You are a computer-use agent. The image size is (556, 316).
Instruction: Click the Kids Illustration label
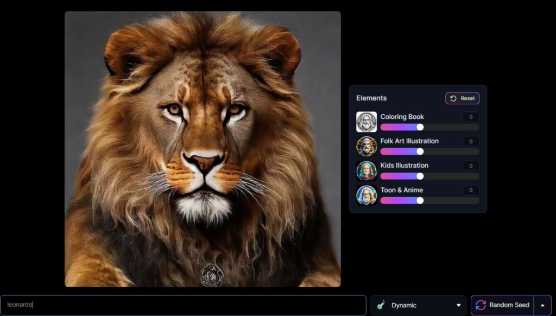click(404, 166)
